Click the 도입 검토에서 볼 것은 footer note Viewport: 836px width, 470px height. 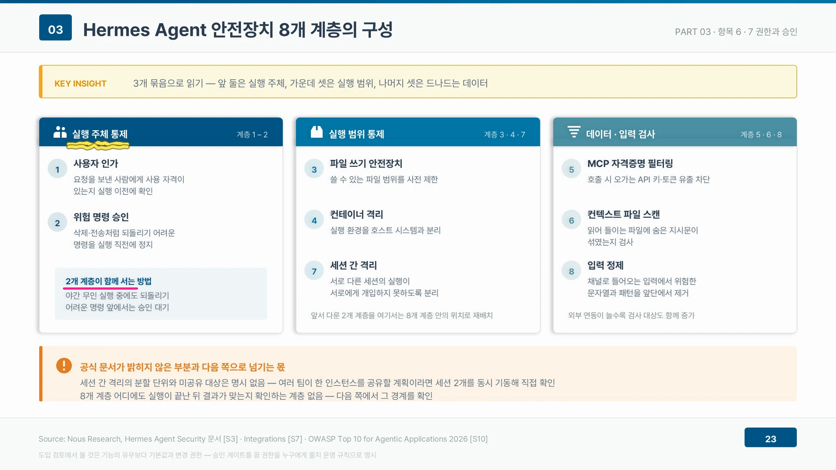point(207,455)
